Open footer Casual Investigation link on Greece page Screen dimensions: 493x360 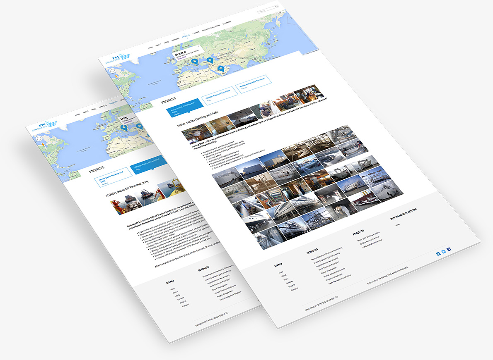(x=329, y=270)
